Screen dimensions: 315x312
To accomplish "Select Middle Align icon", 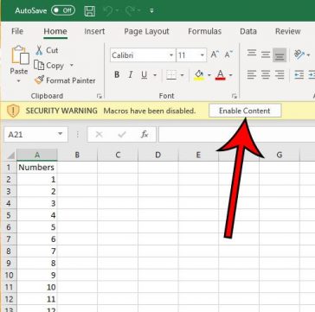I will (266, 54).
